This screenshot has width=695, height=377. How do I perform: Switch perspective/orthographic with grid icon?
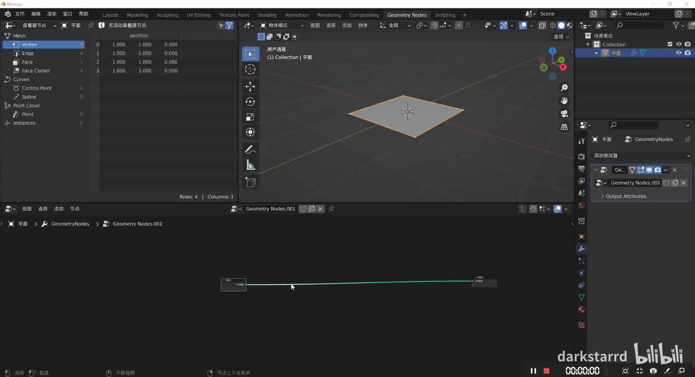[564, 127]
